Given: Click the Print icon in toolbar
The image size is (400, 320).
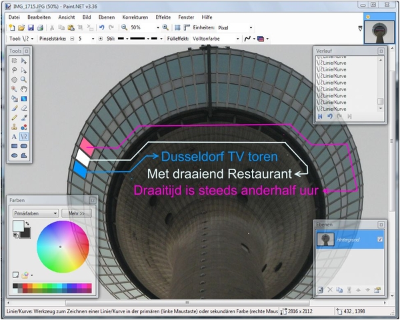Looking at the screenshot, I should tap(40, 27).
